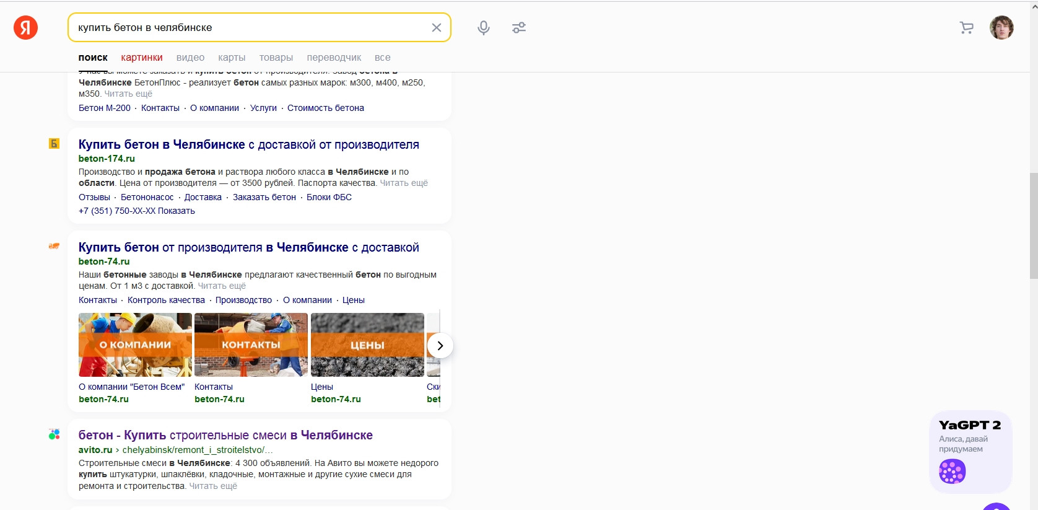Open the Отзывы sitelink

pyautogui.click(x=94, y=197)
